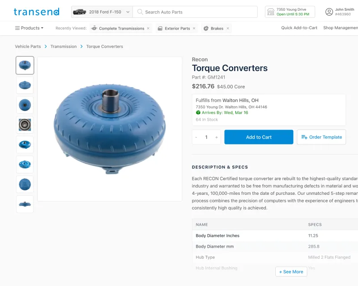Click the Order Template icon beside its label
358x286 pixels.
[305, 137]
